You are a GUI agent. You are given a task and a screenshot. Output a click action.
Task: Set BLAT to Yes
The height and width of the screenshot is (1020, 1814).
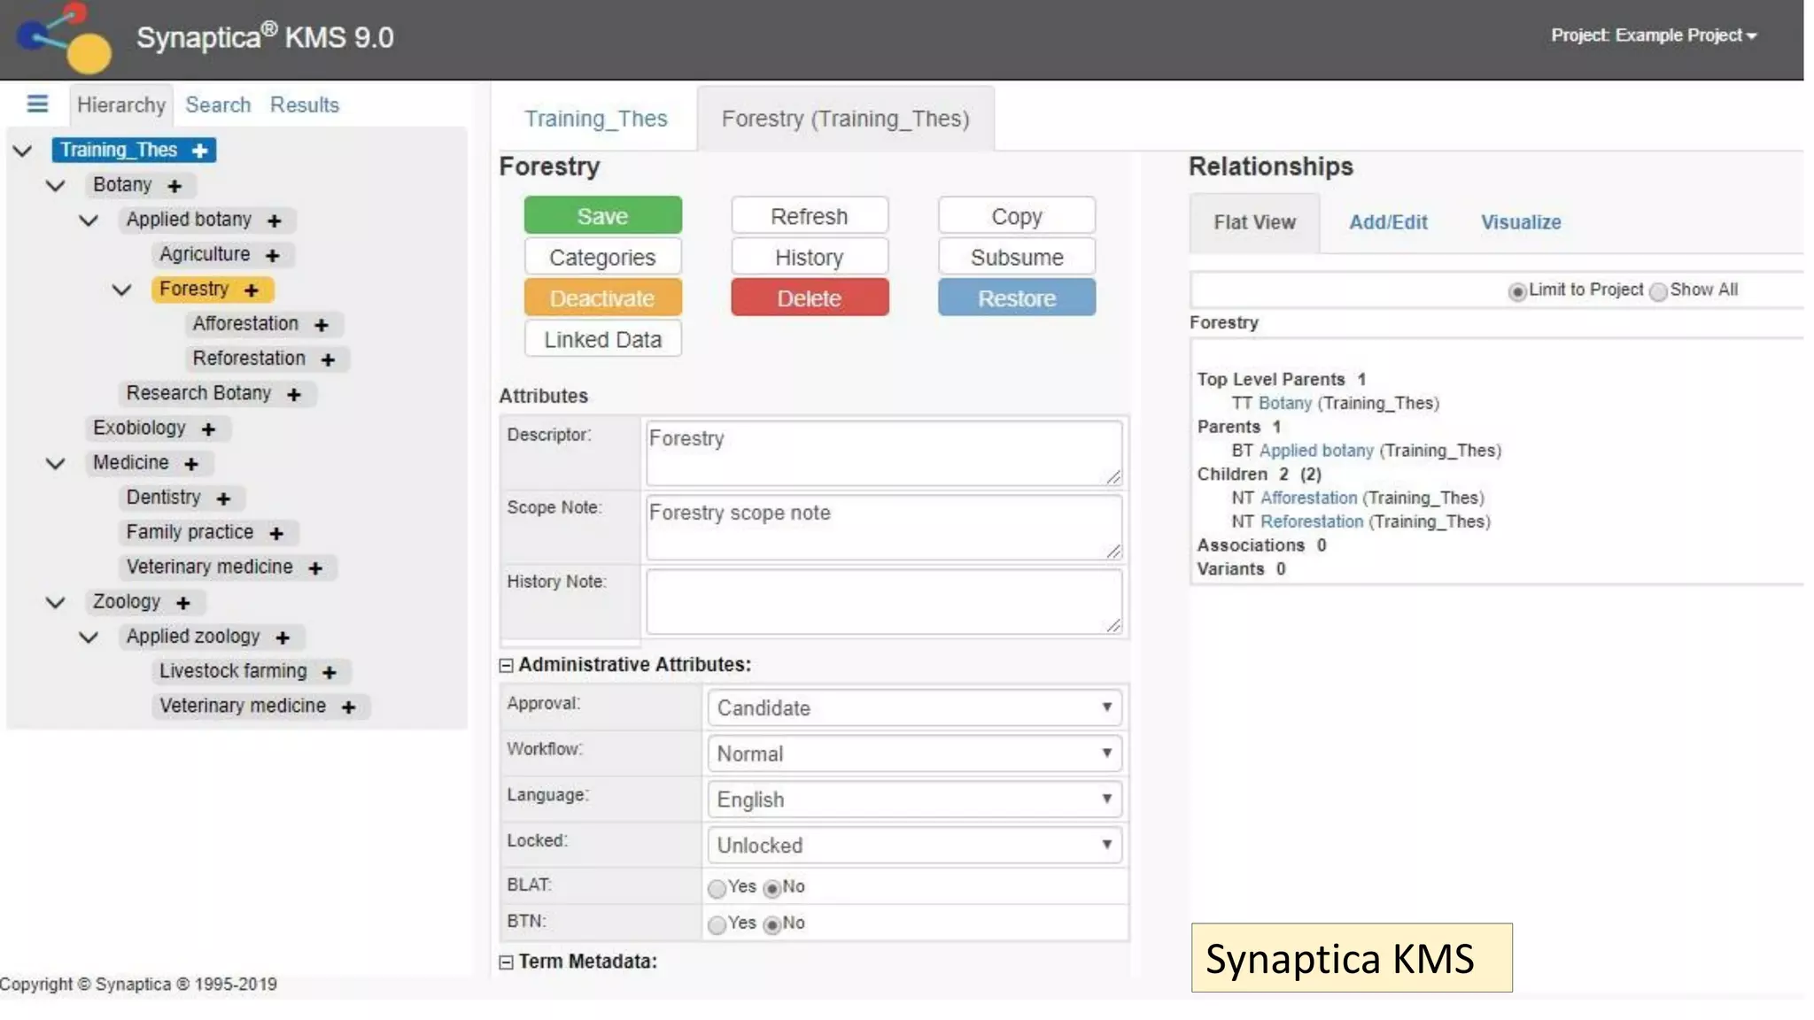(x=717, y=888)
